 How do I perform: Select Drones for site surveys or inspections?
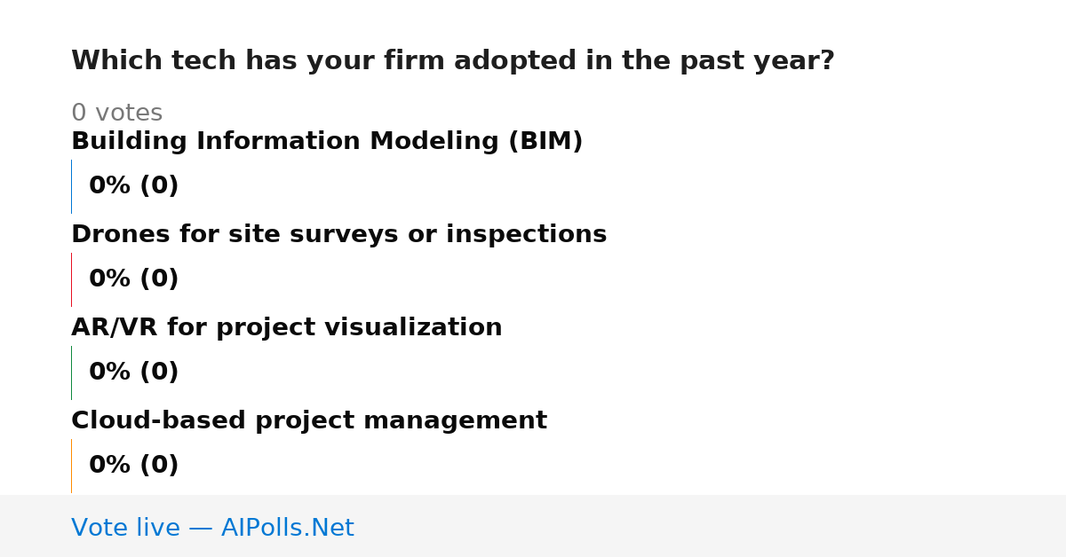click(x=338, y=235)
